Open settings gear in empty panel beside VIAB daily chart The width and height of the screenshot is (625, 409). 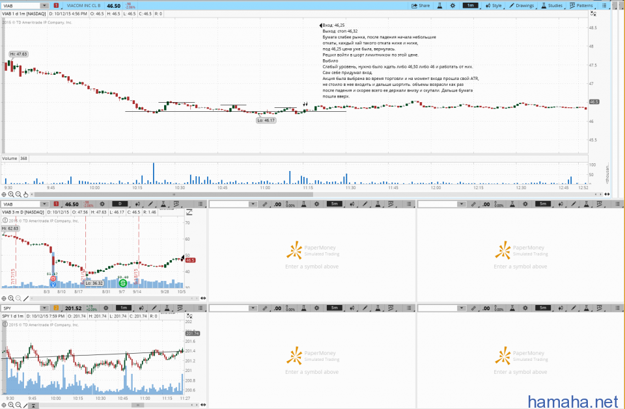pos(316,204)
